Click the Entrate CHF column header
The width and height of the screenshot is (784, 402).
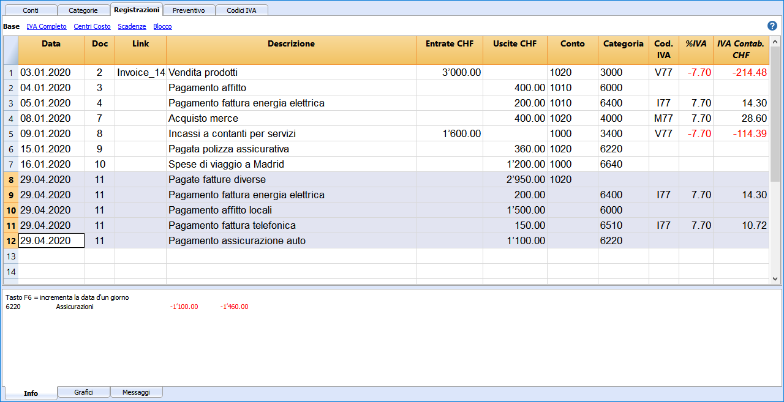(450, 50)
